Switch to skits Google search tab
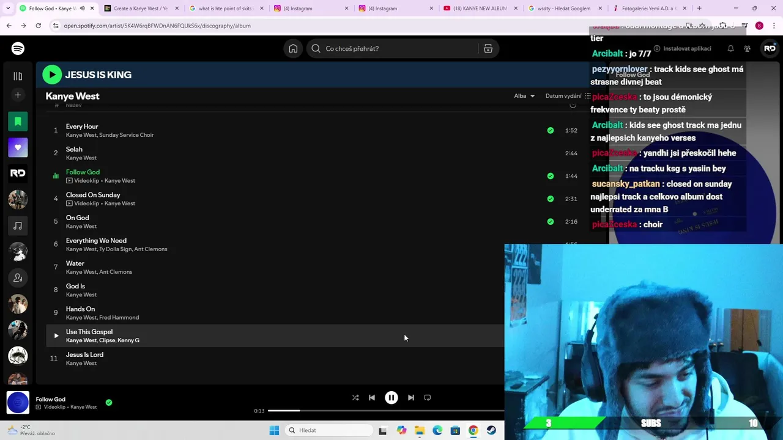The width and height of the screenshot is (783, 440). coord(226,9)
